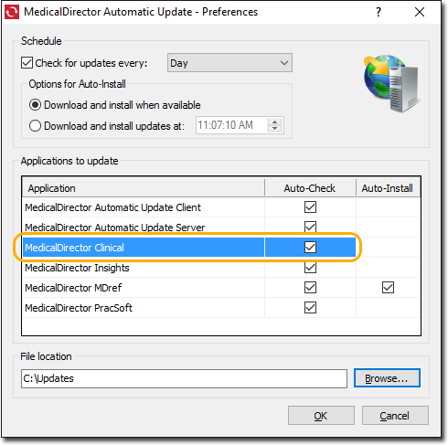
Task: Open the Day frequency dropdown
Action: point(229,63)
